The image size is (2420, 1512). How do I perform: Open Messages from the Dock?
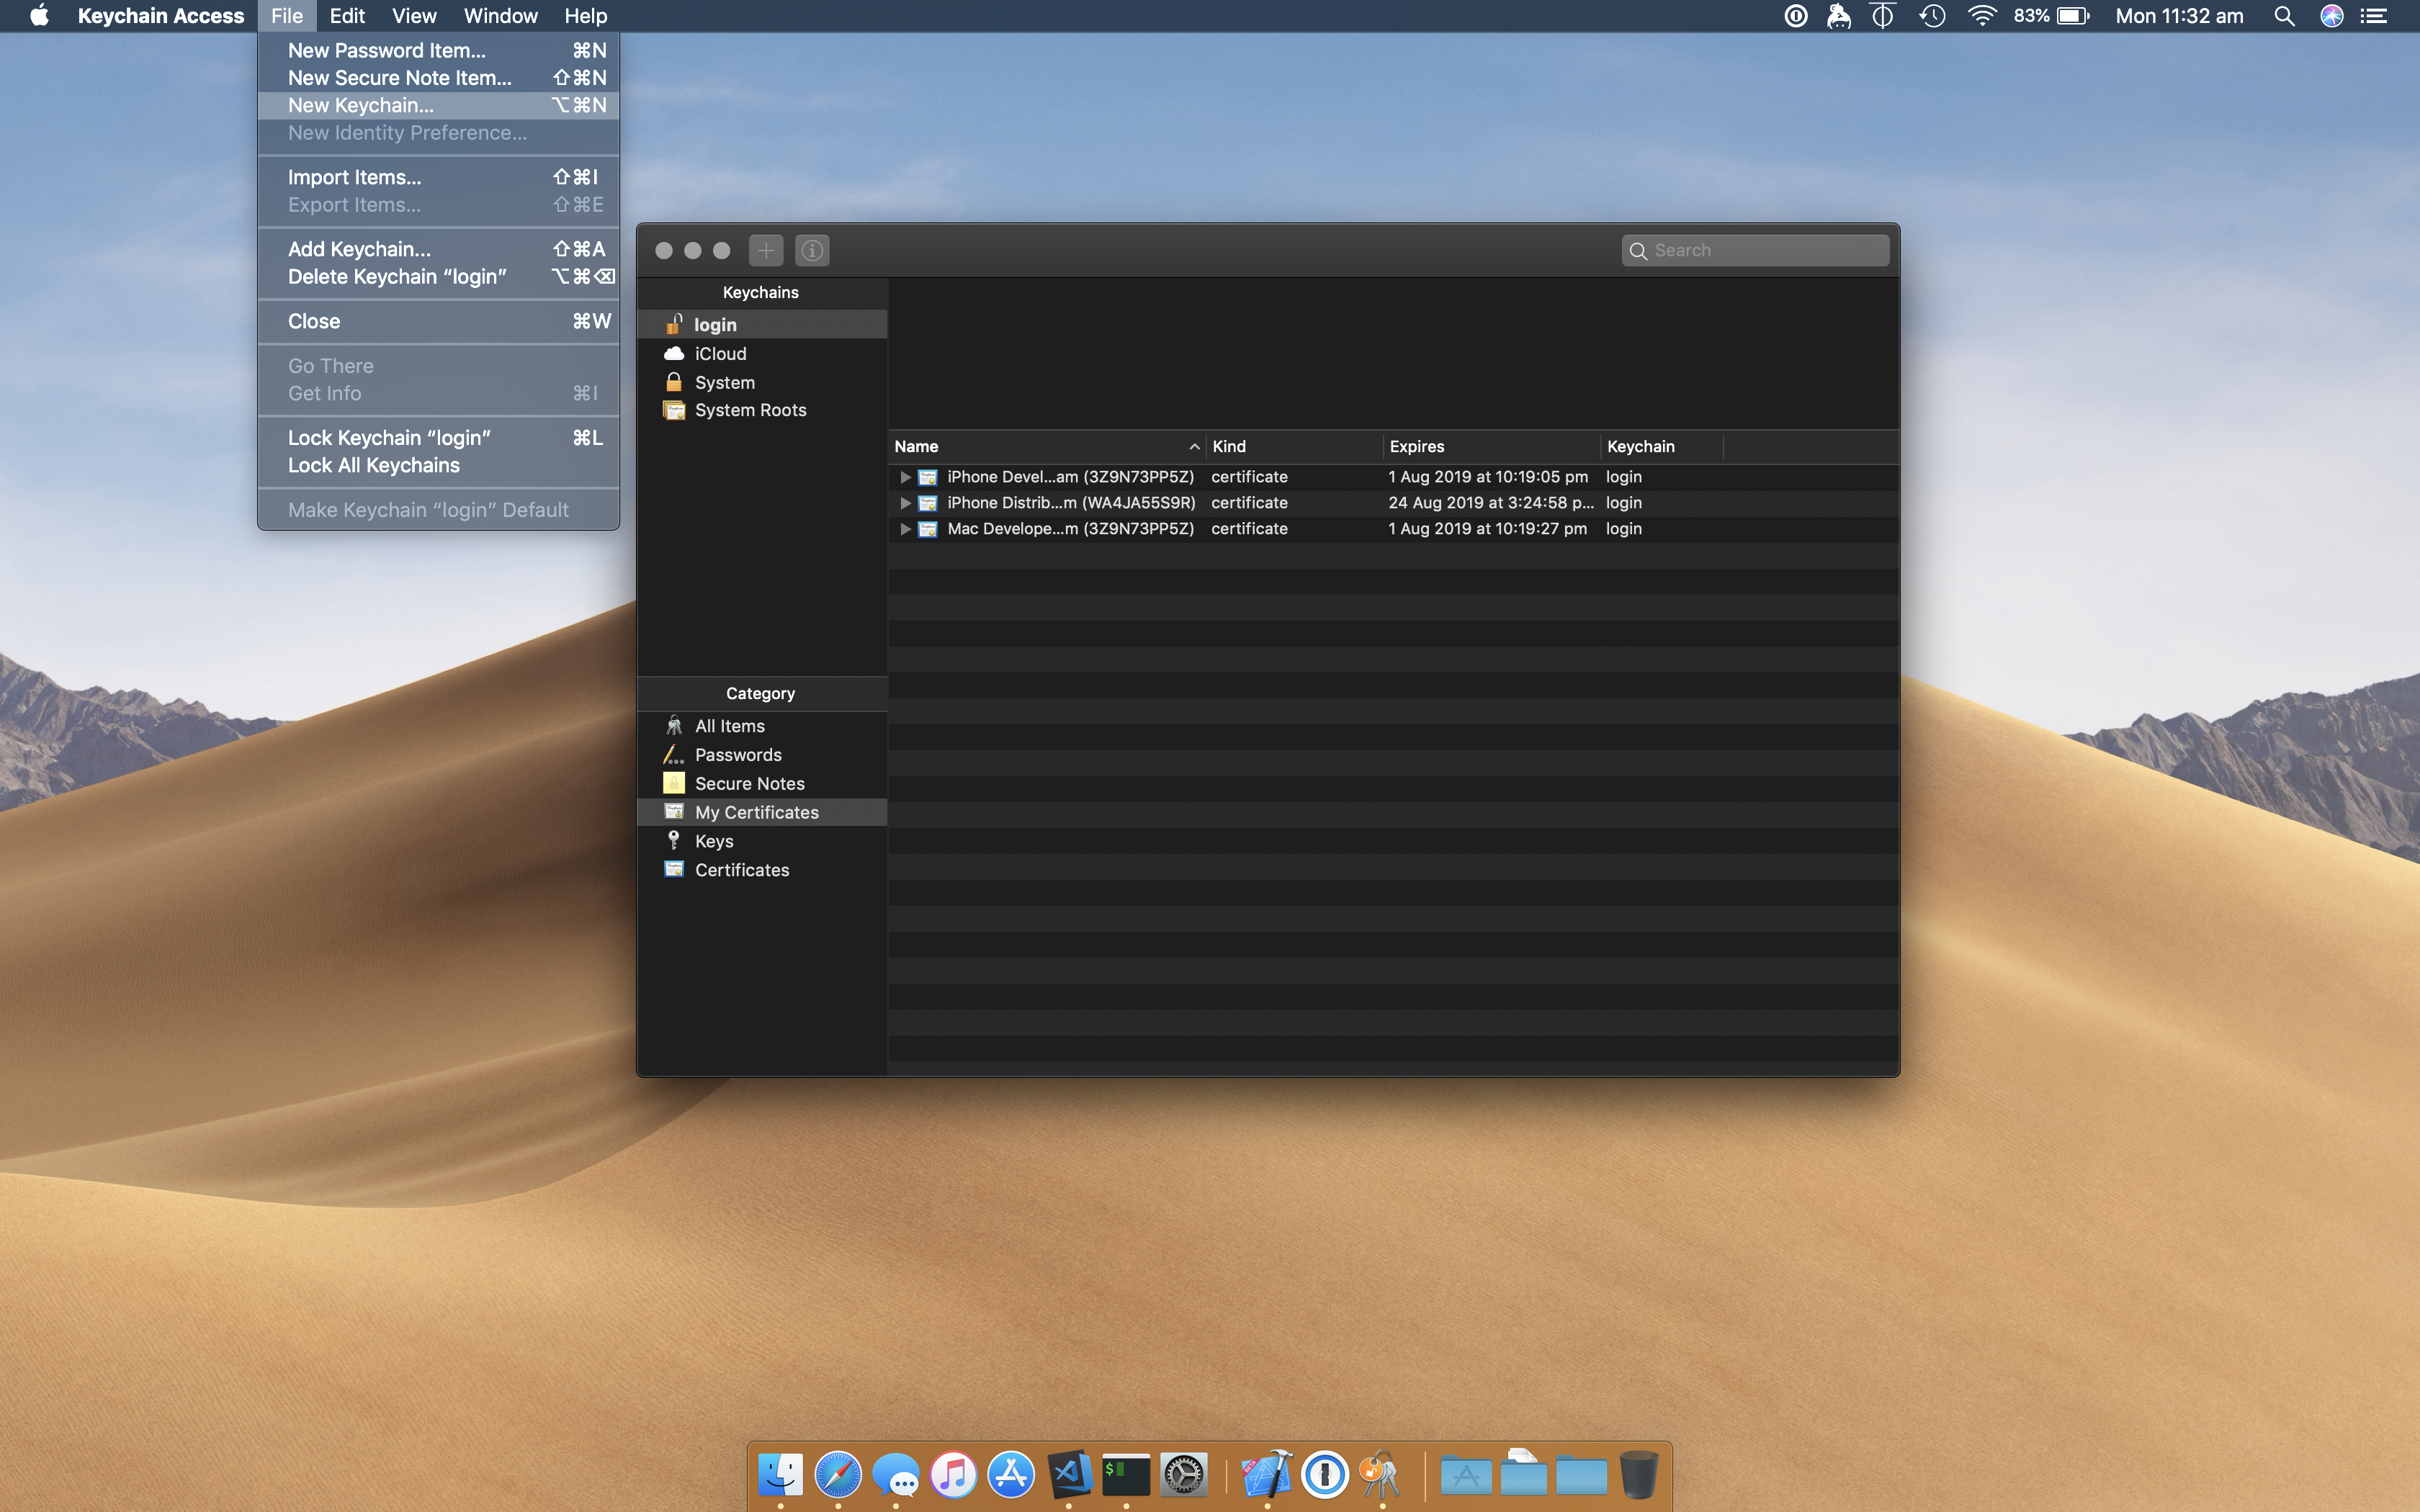pos(895,1474)
